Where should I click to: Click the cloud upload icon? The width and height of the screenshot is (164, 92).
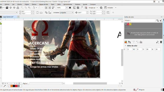(14, 8)
